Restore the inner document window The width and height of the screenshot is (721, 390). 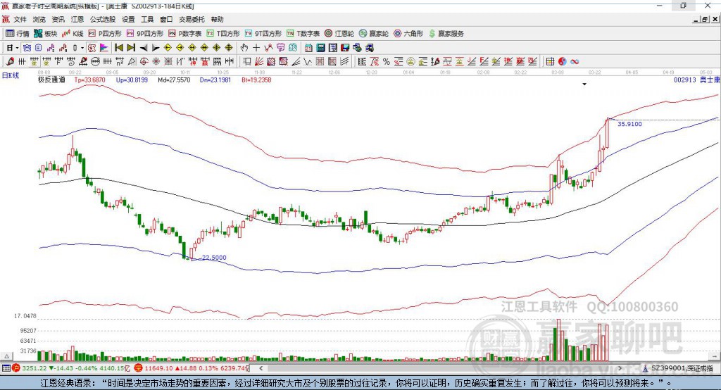(705, 19)
